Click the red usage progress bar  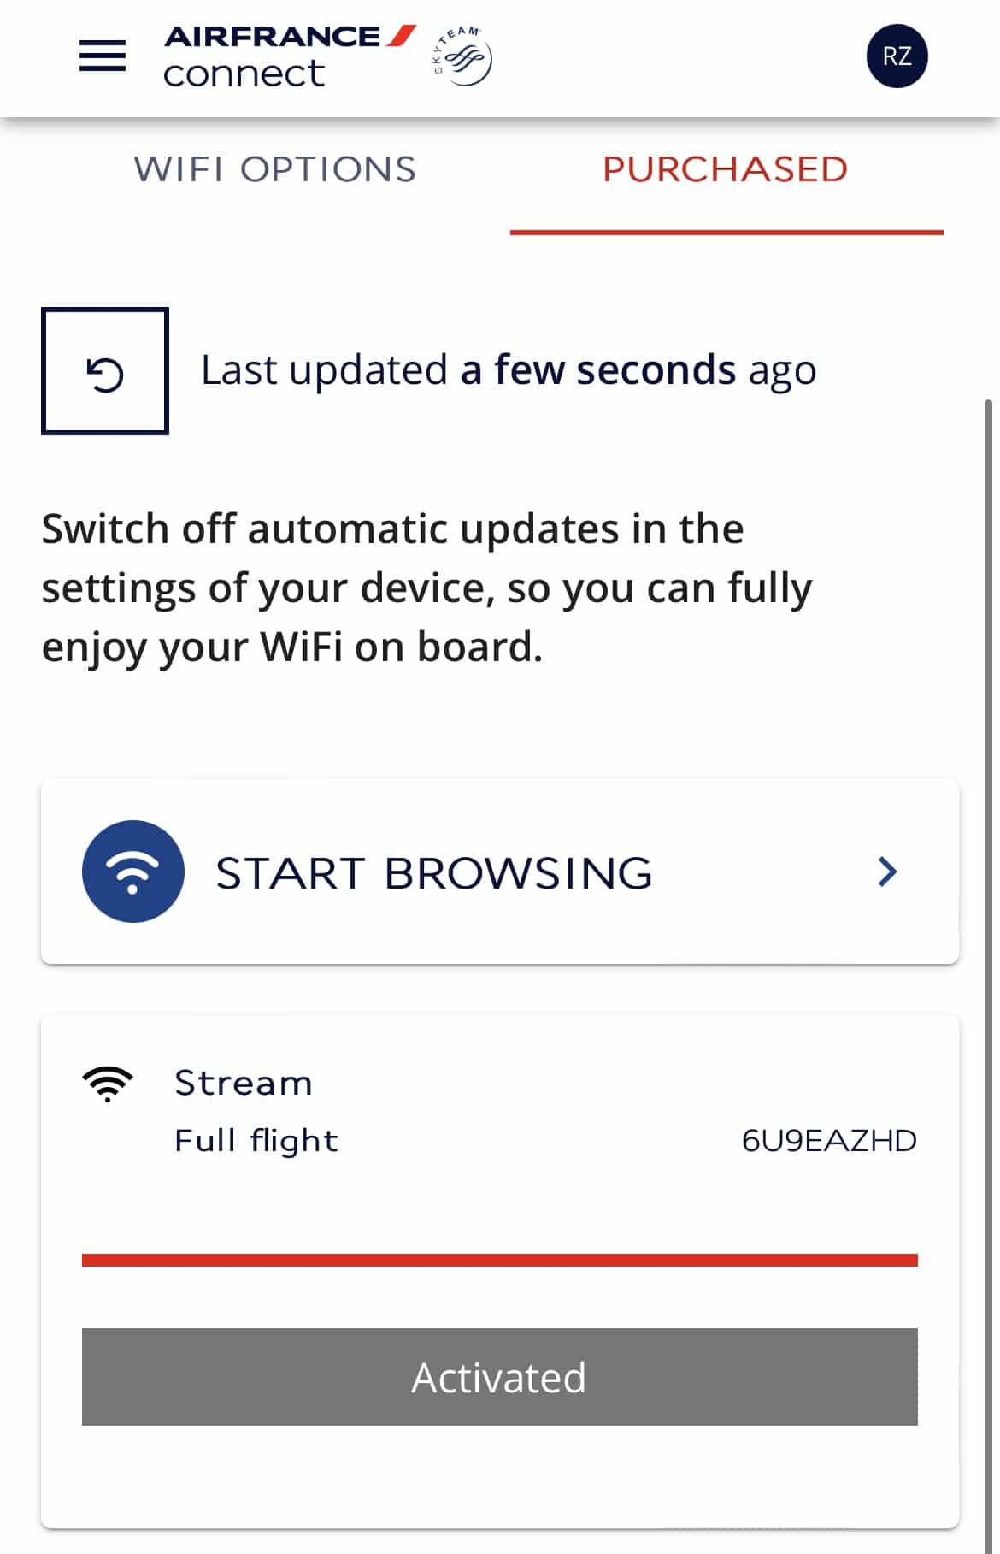click(x=499, y=1260)
